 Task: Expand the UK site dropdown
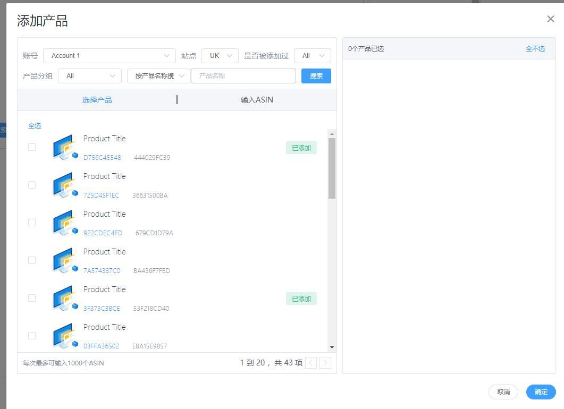220,56
